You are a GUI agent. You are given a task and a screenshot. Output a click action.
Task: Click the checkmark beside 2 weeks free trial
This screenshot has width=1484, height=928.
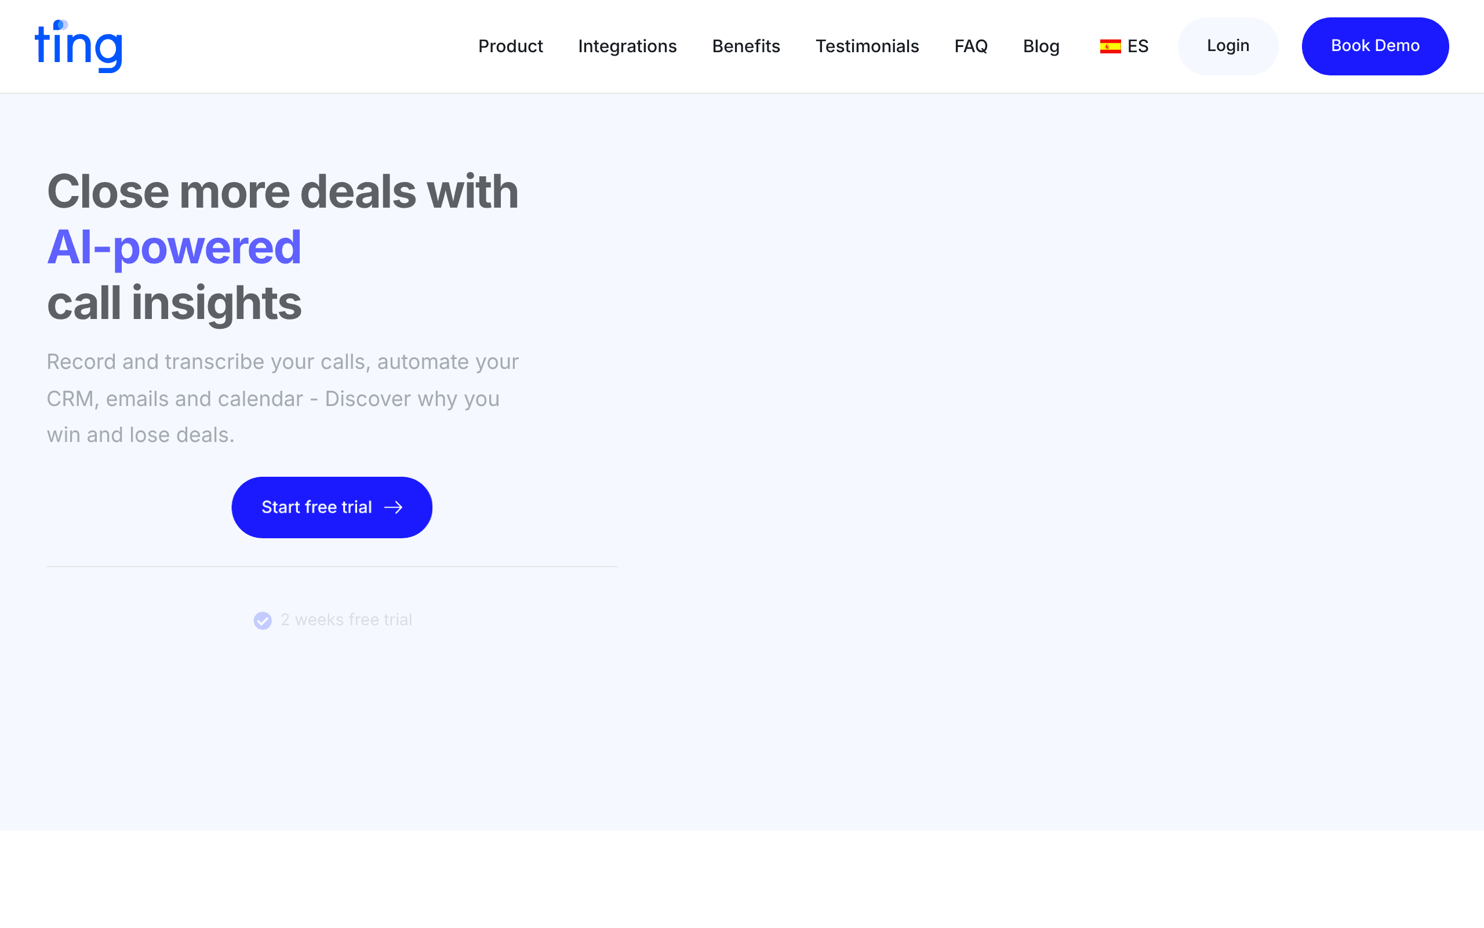[263, 621]
